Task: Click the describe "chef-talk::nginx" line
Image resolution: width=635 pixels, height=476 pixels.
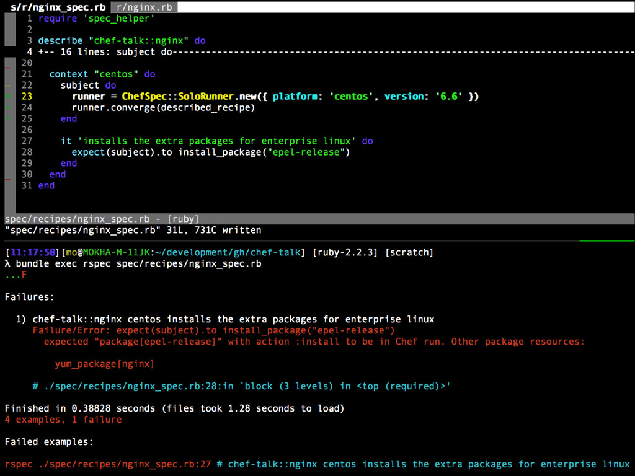Action: (x=122, y=40)
